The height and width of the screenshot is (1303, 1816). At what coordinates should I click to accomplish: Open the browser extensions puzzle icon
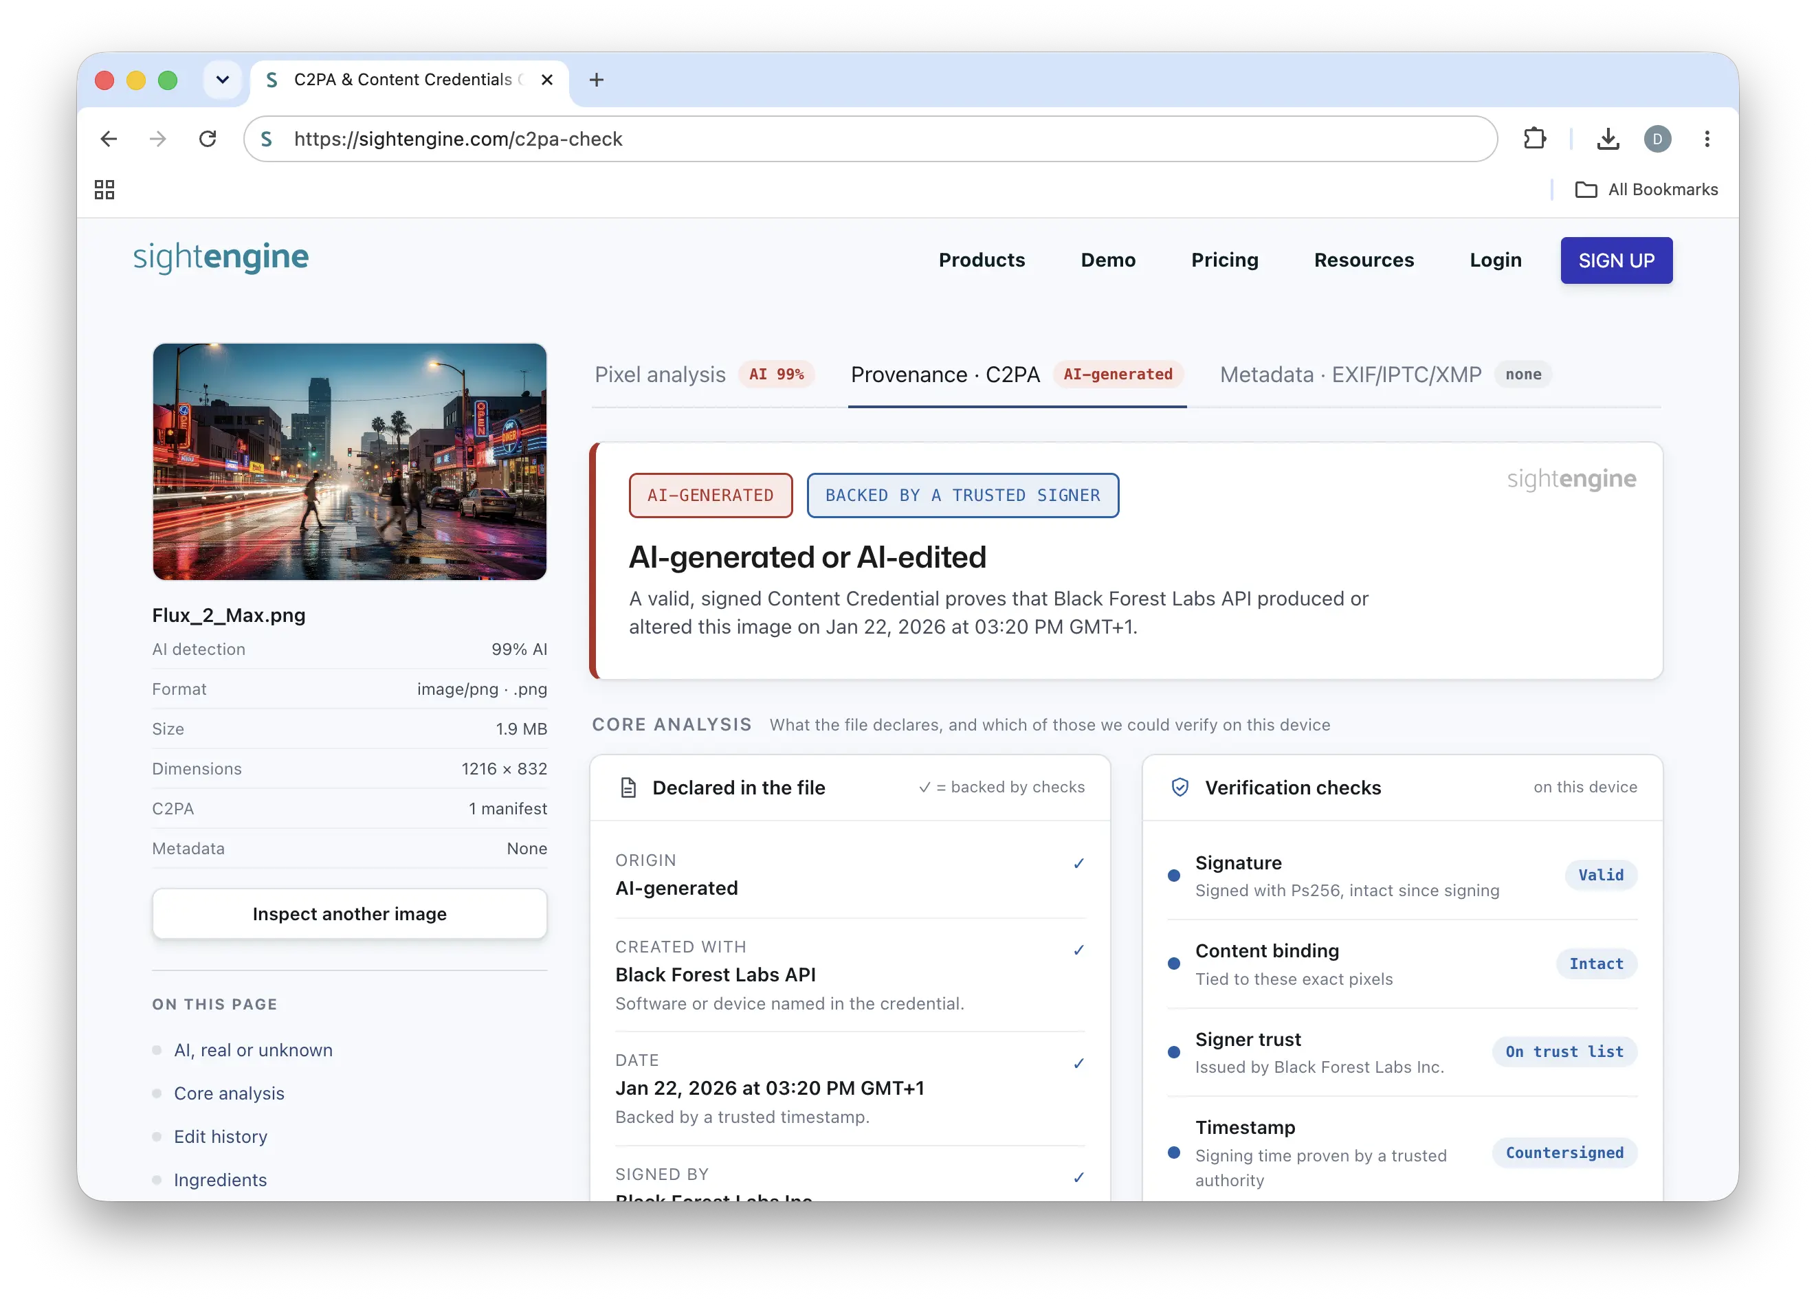[1534, 138]
